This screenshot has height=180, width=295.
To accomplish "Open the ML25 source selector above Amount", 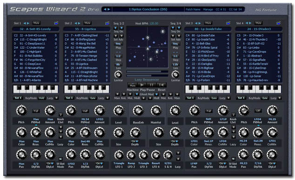I will (x=272, y=119).
